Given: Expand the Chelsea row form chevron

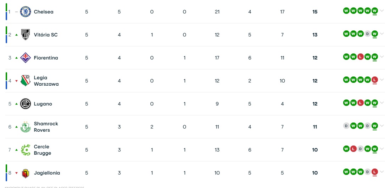Looking at the screenshot, I should pyautogui.click(x=381, y=11).
